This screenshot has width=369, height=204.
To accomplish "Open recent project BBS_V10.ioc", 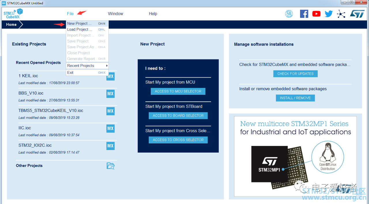I will (31, 93).
